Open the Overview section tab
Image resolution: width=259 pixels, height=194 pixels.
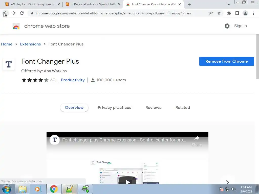[74, 108]
